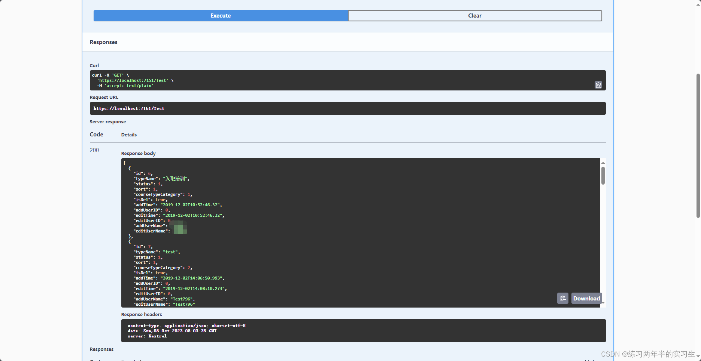Click the typeName value 入职培训 in the response
701x361 pixels.
[x=176, y=179]
